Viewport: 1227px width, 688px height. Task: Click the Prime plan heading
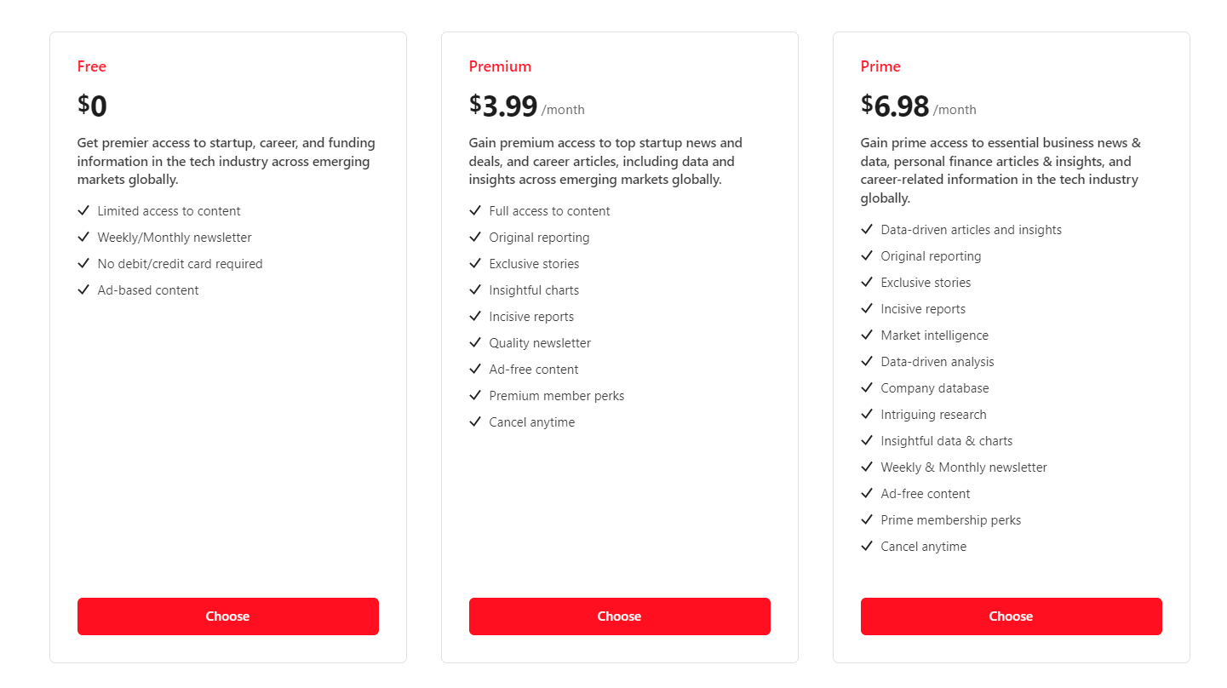[880, 66]
